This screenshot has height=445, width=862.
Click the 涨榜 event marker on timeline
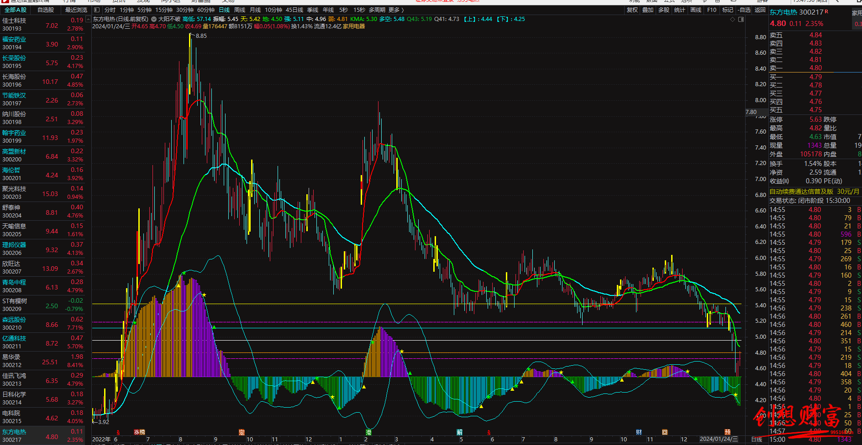click(x=139, y=432)
